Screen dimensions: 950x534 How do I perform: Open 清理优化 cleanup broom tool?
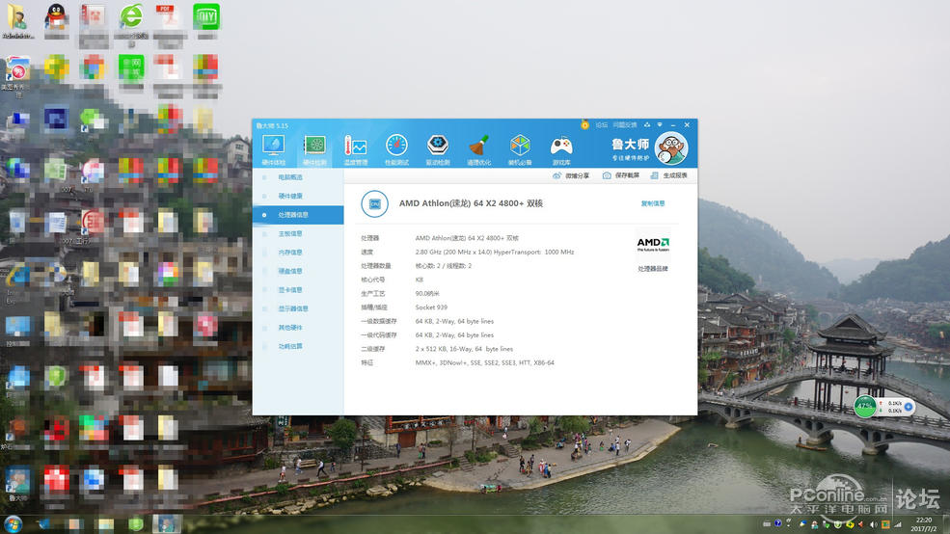(x=478, y=149)
